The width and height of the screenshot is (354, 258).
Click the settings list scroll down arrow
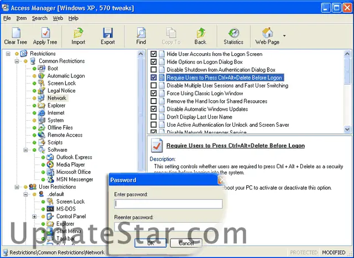click(x=347, y=129)
